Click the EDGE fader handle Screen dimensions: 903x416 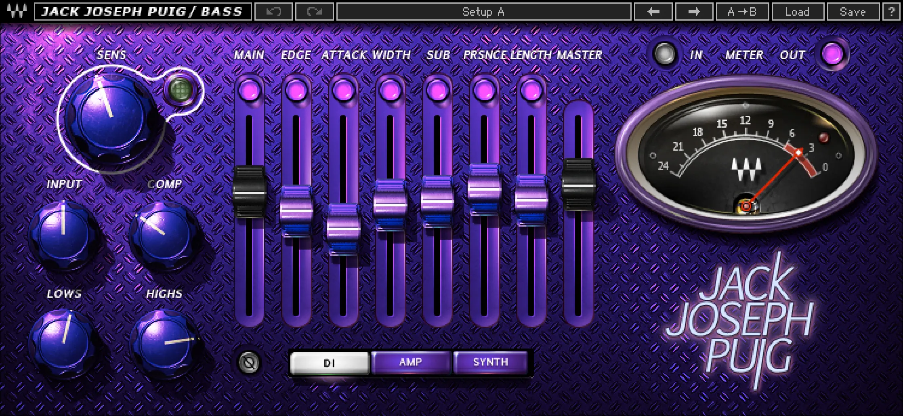(296, 211)
